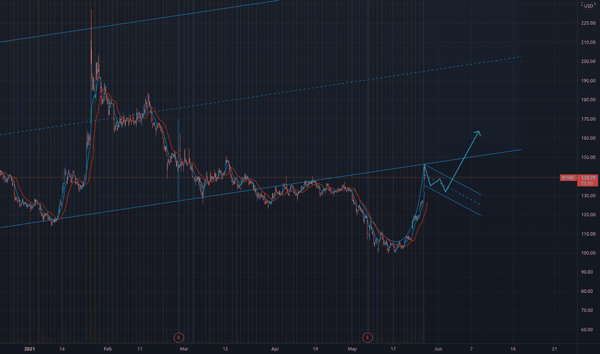Click the 21 date label on time axis
This screenshot has width=600, height=354.
point(554,349)
